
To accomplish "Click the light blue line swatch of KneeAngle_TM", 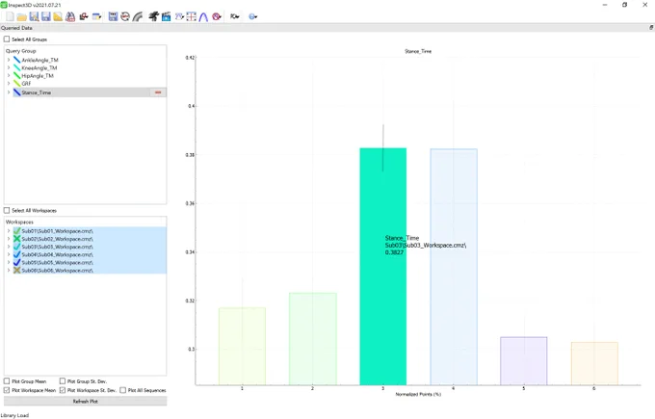I will pyautogui.click(x=16, y=67).
